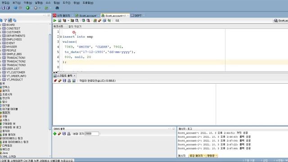Click the Rollback icon in worksheet toolbar
Viewport: 288px width, 162px height.
[x=88, y=21]
